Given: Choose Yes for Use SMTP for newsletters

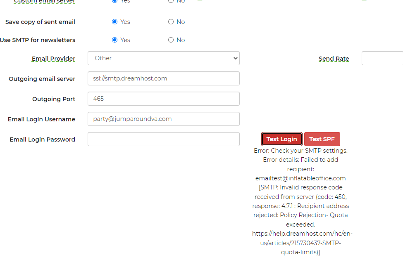Looking at the screenshot, I should pos(115,40).
